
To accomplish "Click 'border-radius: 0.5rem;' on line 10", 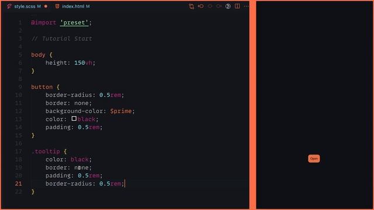I will tap(85, 95).
